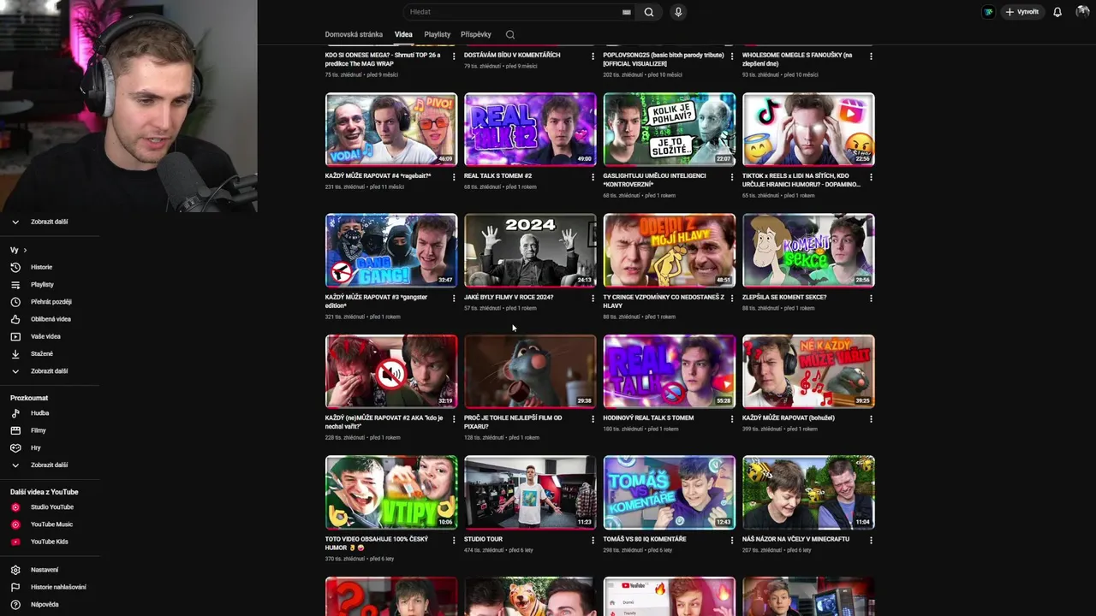1096x616 pixels.
Task: Select the Videa tab
Action: tap(403, 34)
